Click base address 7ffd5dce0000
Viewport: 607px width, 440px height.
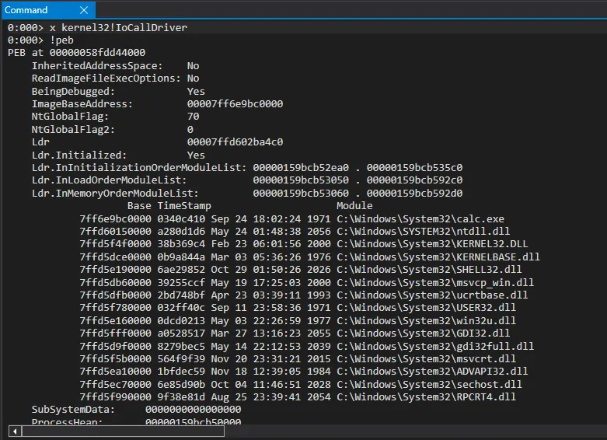click(x=115, y=257)
